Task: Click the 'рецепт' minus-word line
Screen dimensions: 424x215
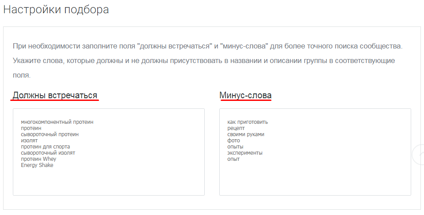Action: click(x=236, y=128)
